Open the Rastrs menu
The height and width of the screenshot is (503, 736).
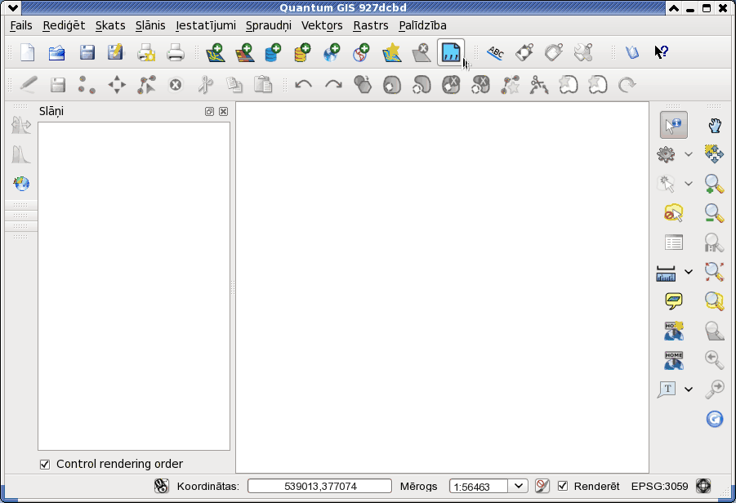[x=371, y=25]
